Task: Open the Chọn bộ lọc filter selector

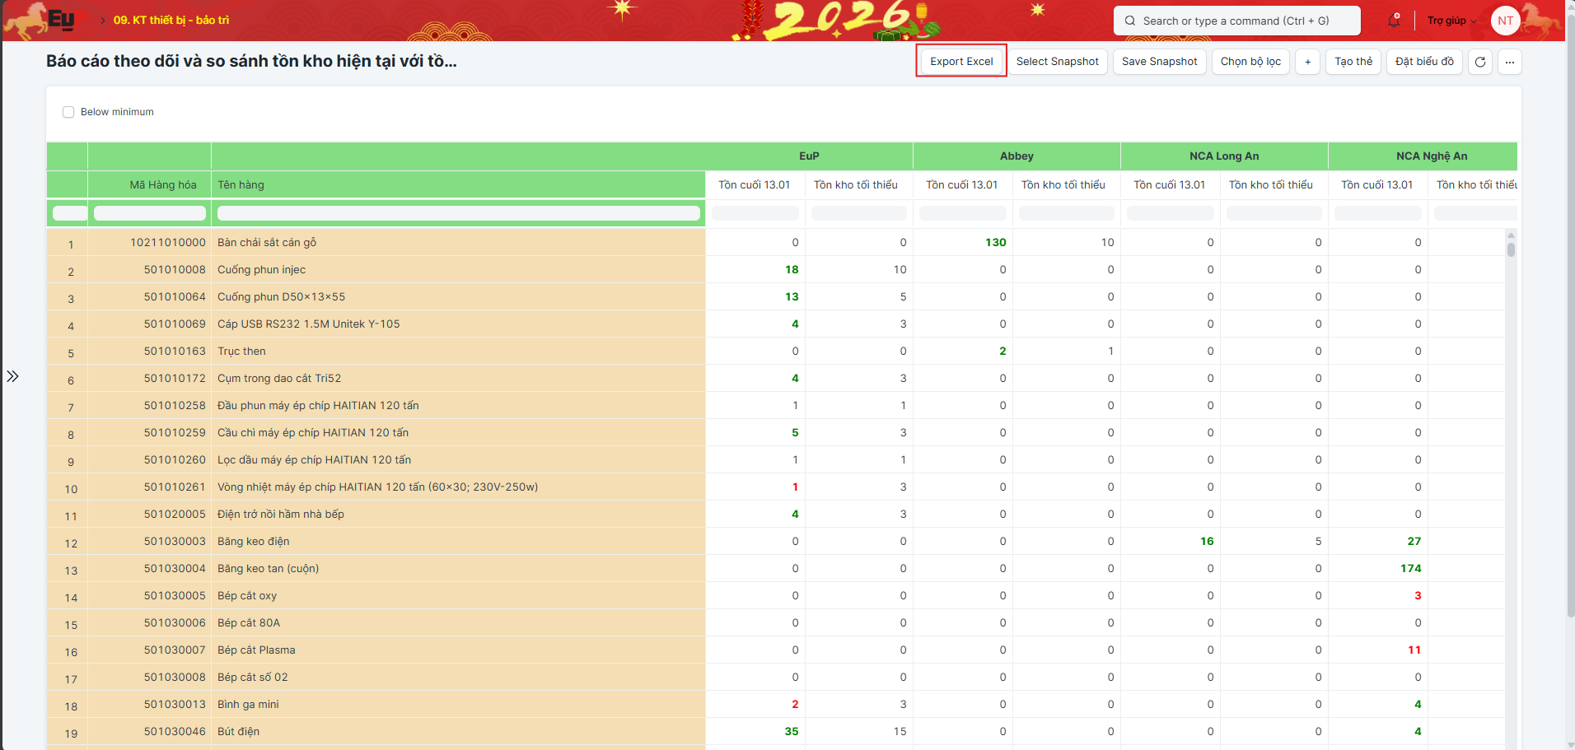Action: pos(1250,62)
